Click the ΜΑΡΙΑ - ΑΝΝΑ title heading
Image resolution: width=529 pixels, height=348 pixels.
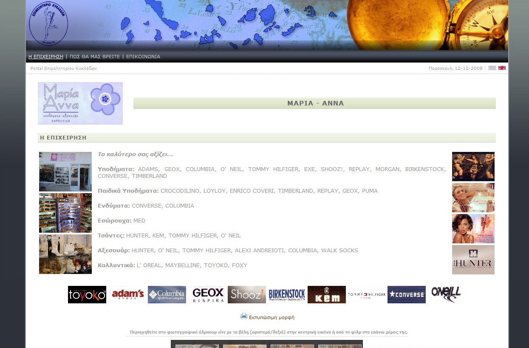coord(315,103)
